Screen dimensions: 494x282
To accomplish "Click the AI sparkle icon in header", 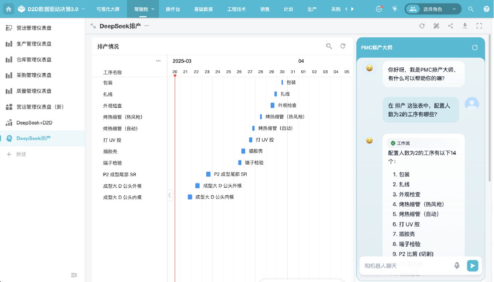I will tap(395, 9).
